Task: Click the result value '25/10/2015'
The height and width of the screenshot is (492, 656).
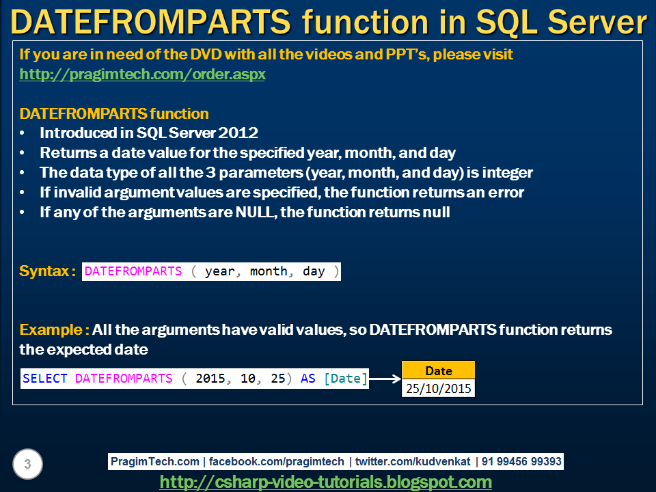Action: click(x=439, y=388)
